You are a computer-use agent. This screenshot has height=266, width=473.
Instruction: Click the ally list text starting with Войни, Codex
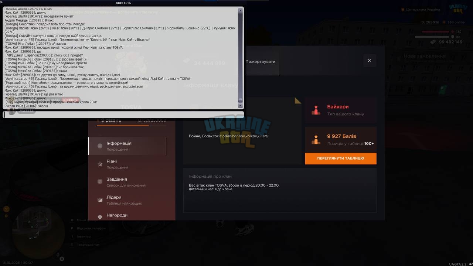228,136
